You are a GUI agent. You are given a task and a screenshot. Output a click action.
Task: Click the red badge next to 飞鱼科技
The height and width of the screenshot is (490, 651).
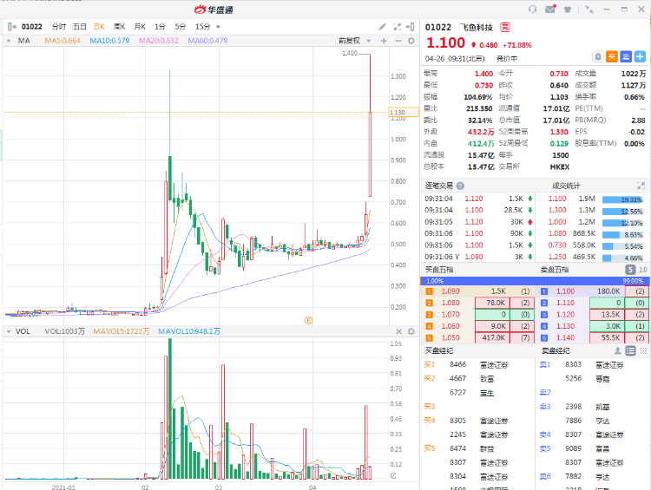tap(504, 28)
